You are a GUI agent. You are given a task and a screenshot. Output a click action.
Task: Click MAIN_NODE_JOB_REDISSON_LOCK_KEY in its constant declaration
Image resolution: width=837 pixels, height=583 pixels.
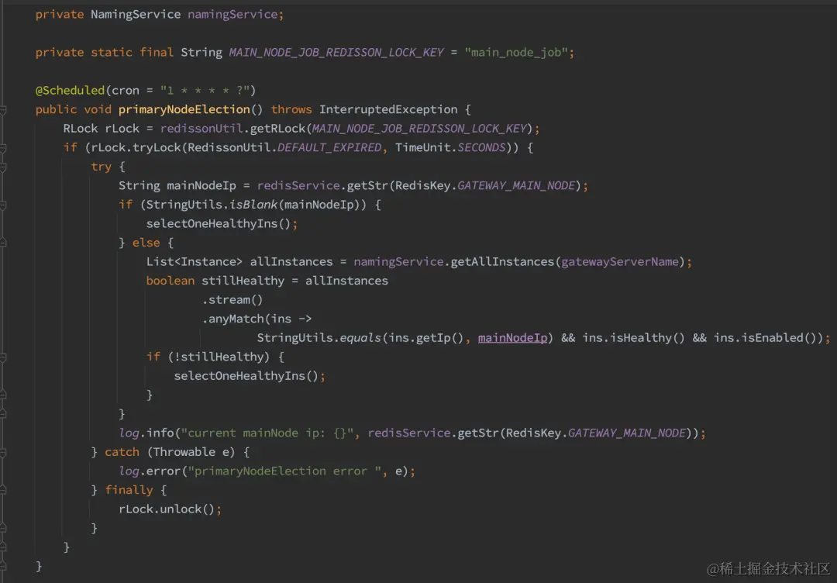click(336, 52)
